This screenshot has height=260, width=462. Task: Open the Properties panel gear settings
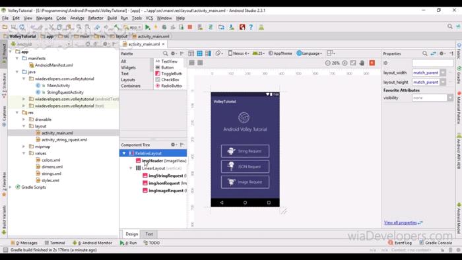tap(442, 53)
